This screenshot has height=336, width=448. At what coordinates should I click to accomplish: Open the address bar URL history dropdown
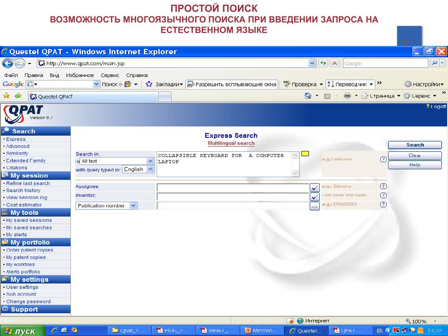click(x=312, y=63)
